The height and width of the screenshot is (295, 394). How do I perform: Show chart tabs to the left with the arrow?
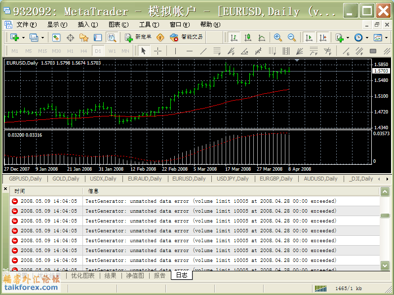[x=379, y=179]
